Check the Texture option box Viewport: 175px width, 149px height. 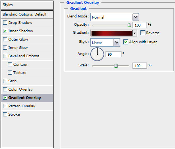tap(10, 73)
